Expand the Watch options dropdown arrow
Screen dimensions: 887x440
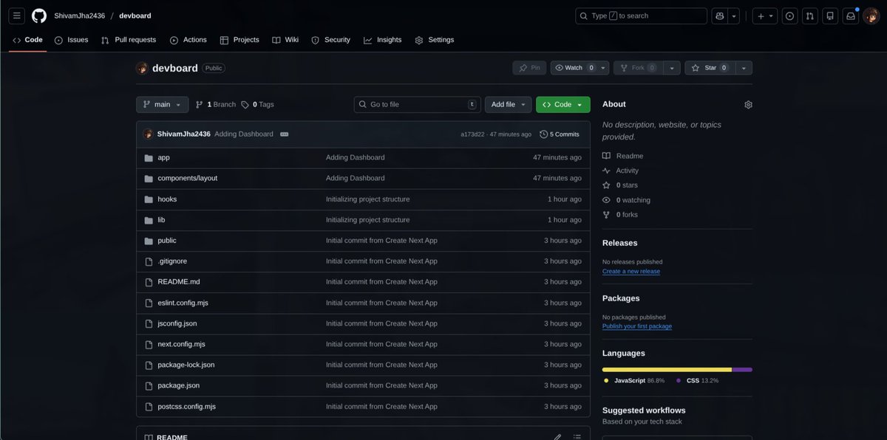click(603, 68)
